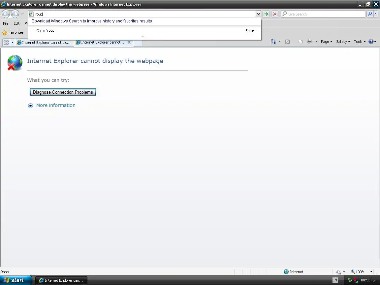Open the search provider dropdown arrow
Screen dimensions: 380x285
pyautogui.click(x=376, y=14)
